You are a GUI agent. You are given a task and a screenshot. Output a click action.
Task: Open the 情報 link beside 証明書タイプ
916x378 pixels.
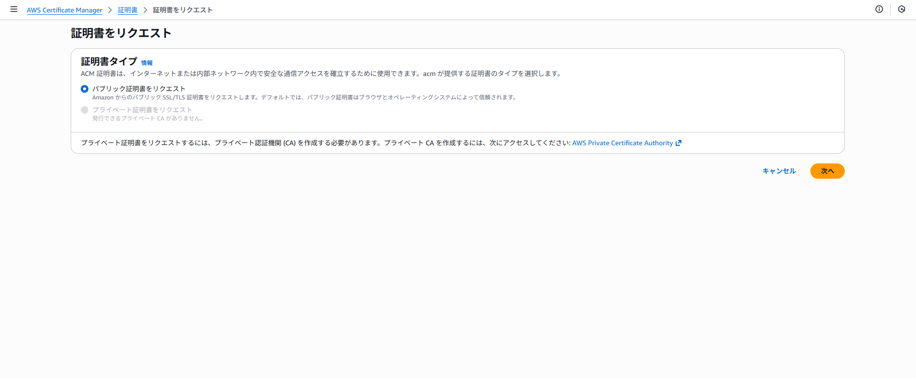pos(147,63)
